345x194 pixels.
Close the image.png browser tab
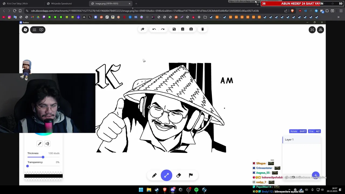[x=129, y=4]
